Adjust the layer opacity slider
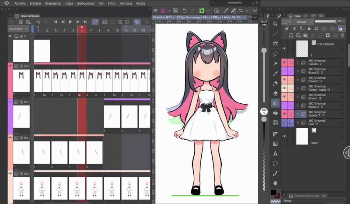This screenshot has width=350, height=204. click(x=325, y=21)
